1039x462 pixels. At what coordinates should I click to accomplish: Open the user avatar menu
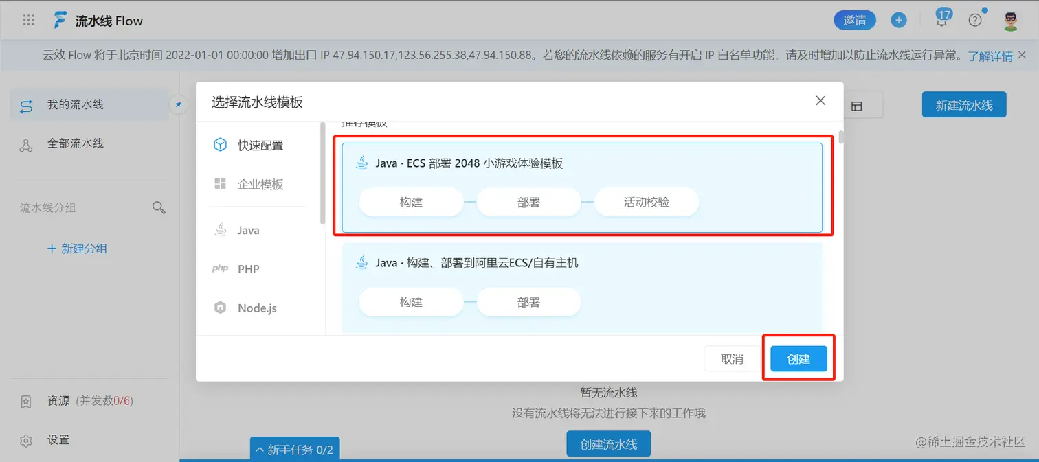[1010, 20]
